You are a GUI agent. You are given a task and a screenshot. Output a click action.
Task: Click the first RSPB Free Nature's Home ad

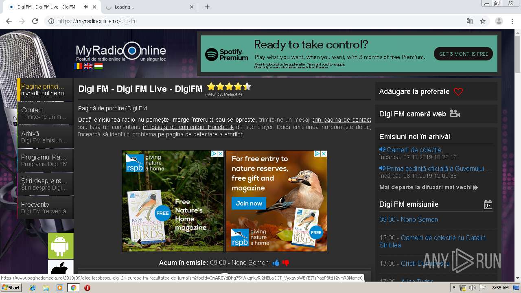[173, 201]
